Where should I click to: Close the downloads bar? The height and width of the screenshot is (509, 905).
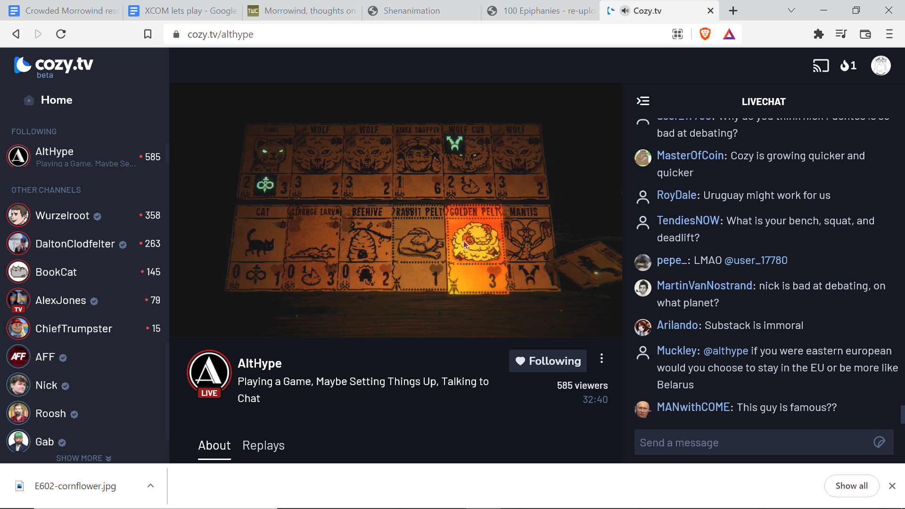pos(892,486)
